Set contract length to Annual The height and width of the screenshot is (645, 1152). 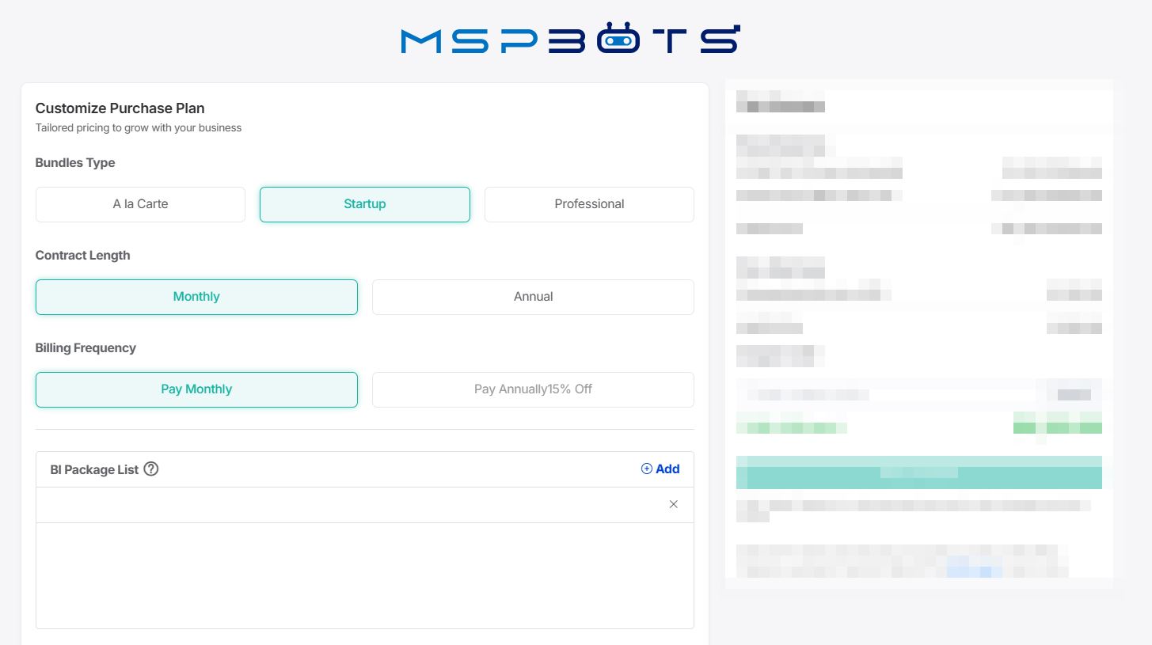533,297
